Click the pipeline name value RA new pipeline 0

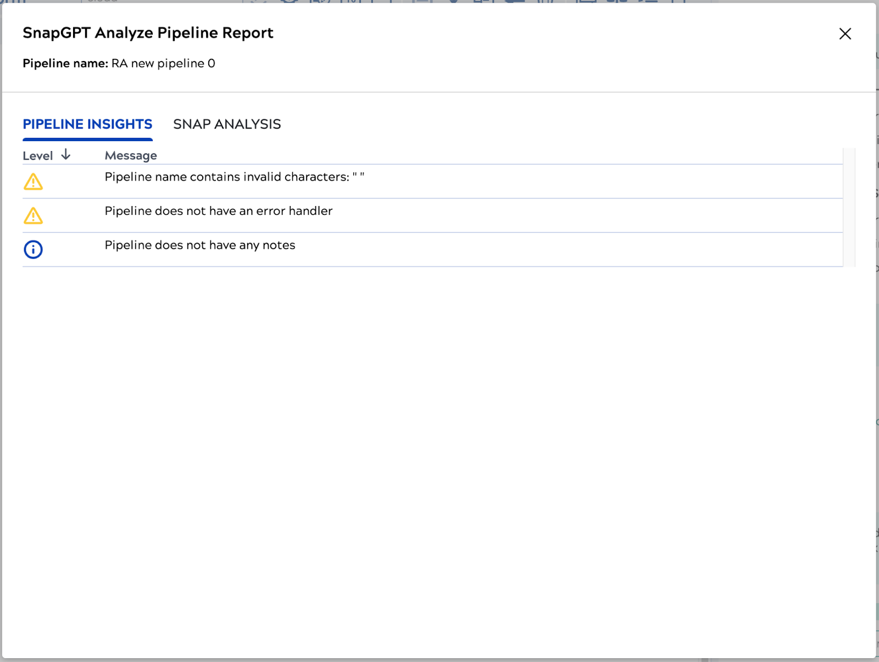[163, 64]
